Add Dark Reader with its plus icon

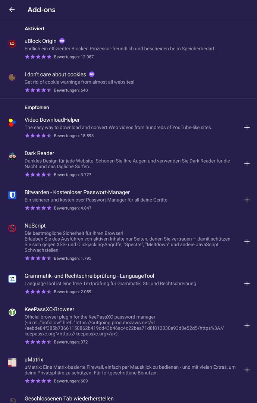pos(247,164)
